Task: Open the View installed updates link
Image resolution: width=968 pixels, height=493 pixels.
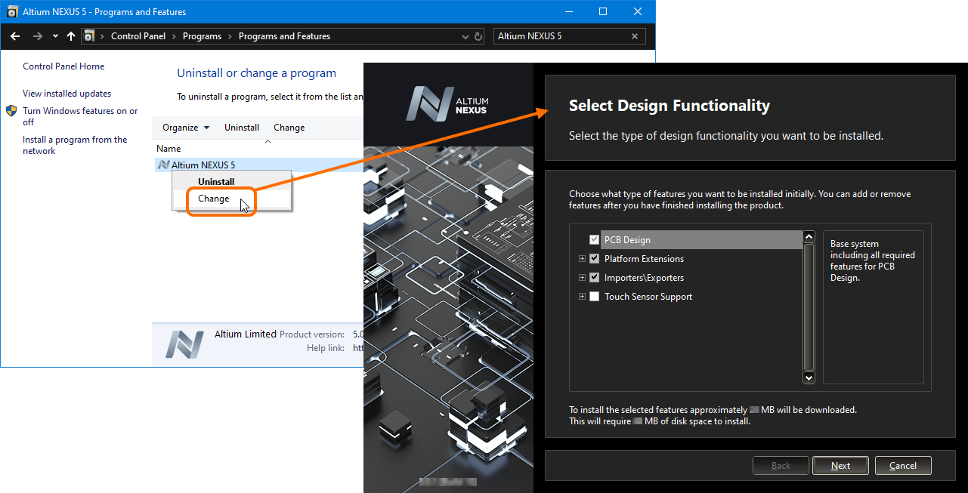Action: [x=66, y=94]
